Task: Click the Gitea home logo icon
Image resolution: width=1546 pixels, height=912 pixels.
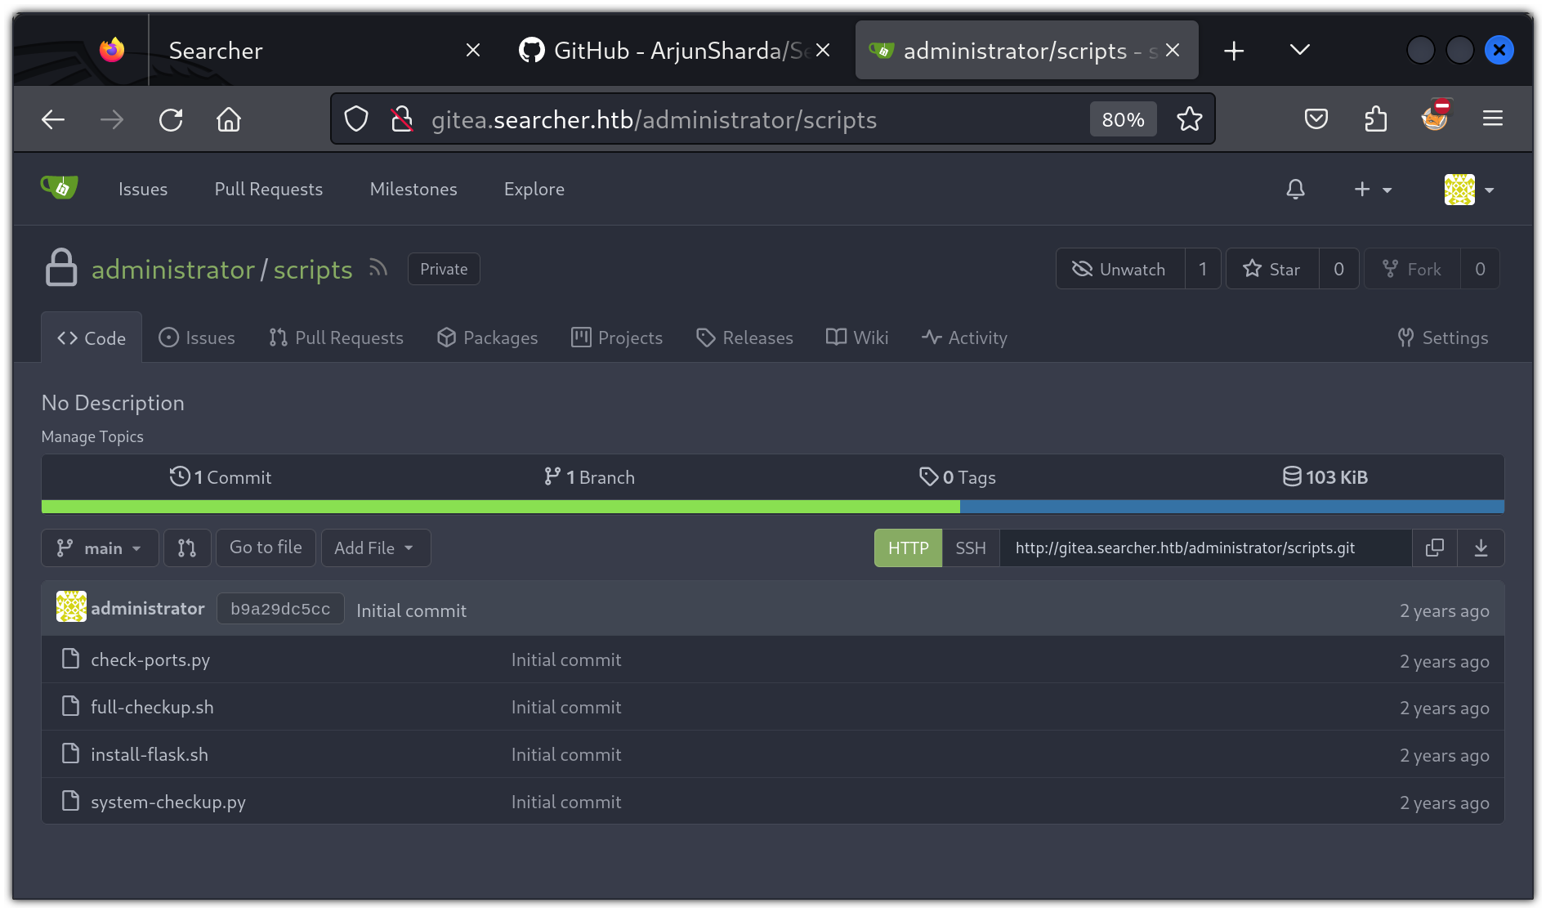Action: click(x=59, y=189)
